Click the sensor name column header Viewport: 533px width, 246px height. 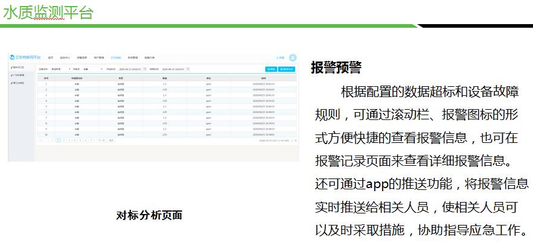point(77,78)
